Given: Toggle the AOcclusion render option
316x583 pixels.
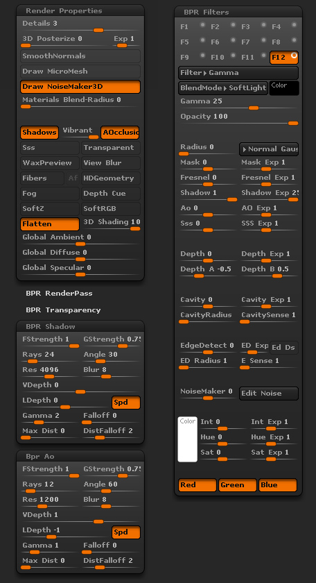Looking at the screenshot, I should pos(120,133).
